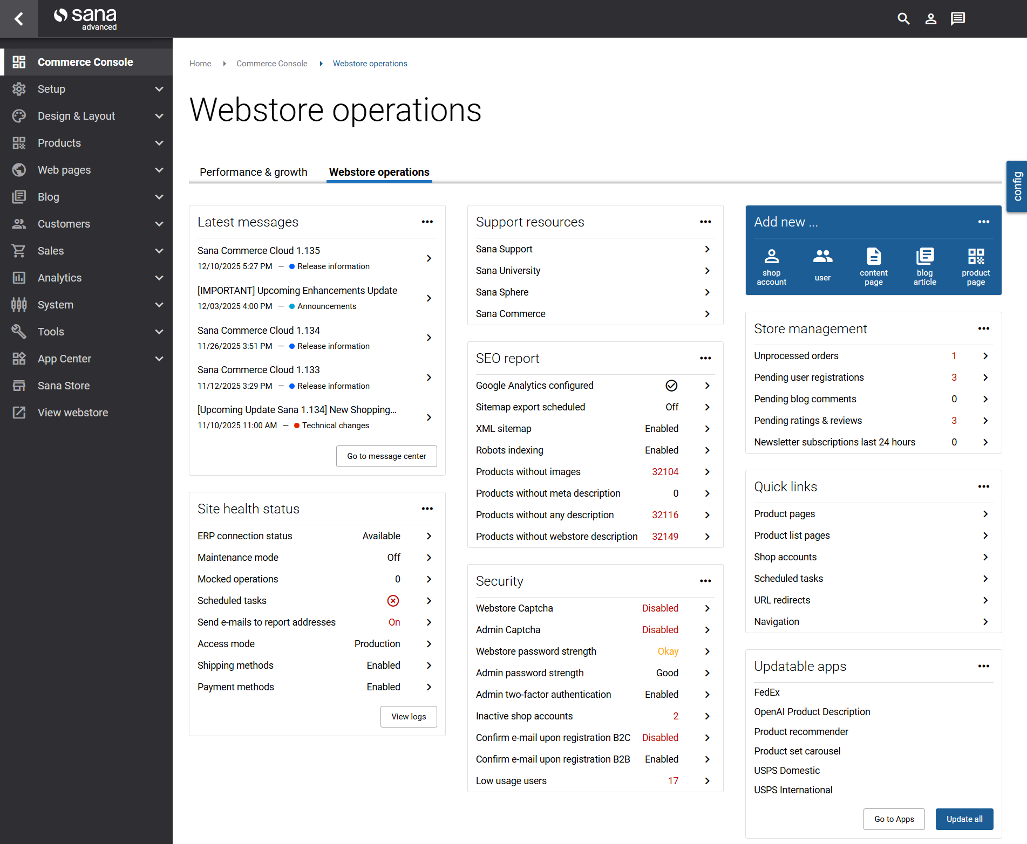The height and width of the screenshot is (844, 1027).
Task: Open Scheduled tasks error status icon
Action: 393,601
